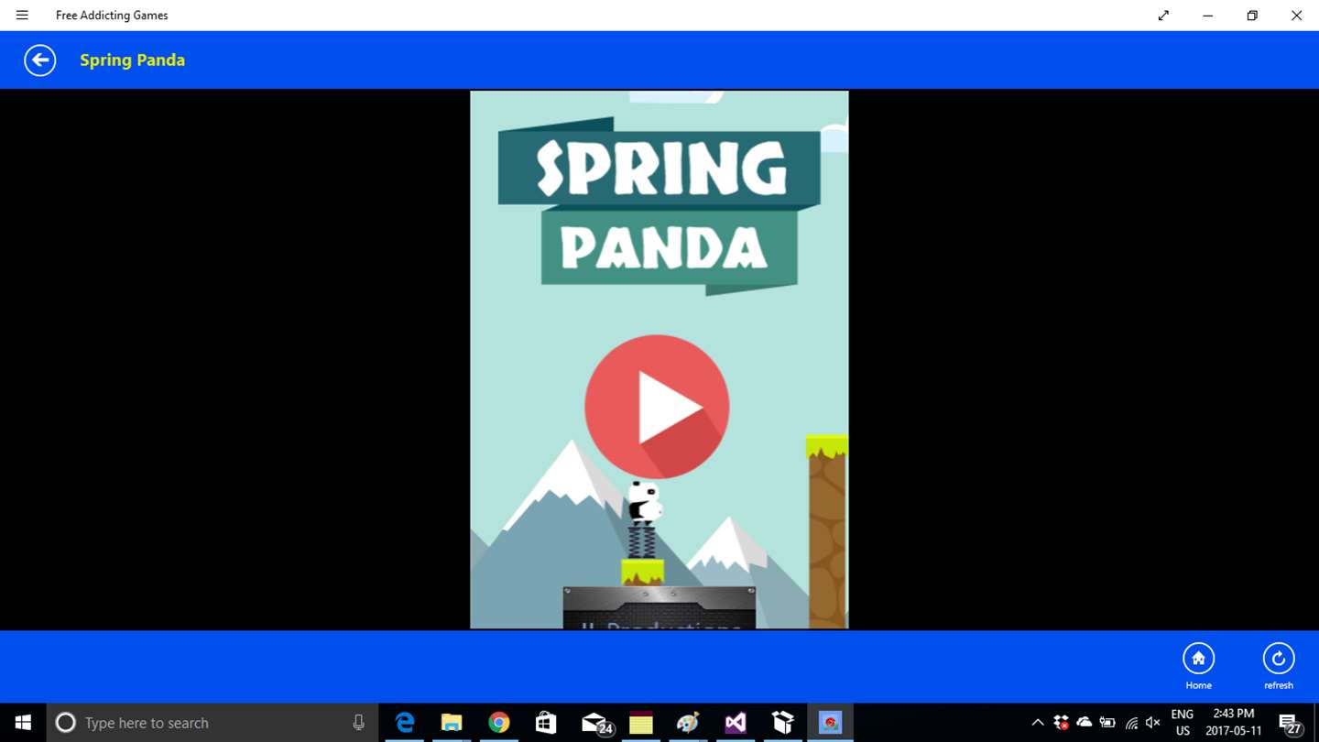Click the Spring Panda page title
The height and width of the screenshot is (742, 1319).
133,60
